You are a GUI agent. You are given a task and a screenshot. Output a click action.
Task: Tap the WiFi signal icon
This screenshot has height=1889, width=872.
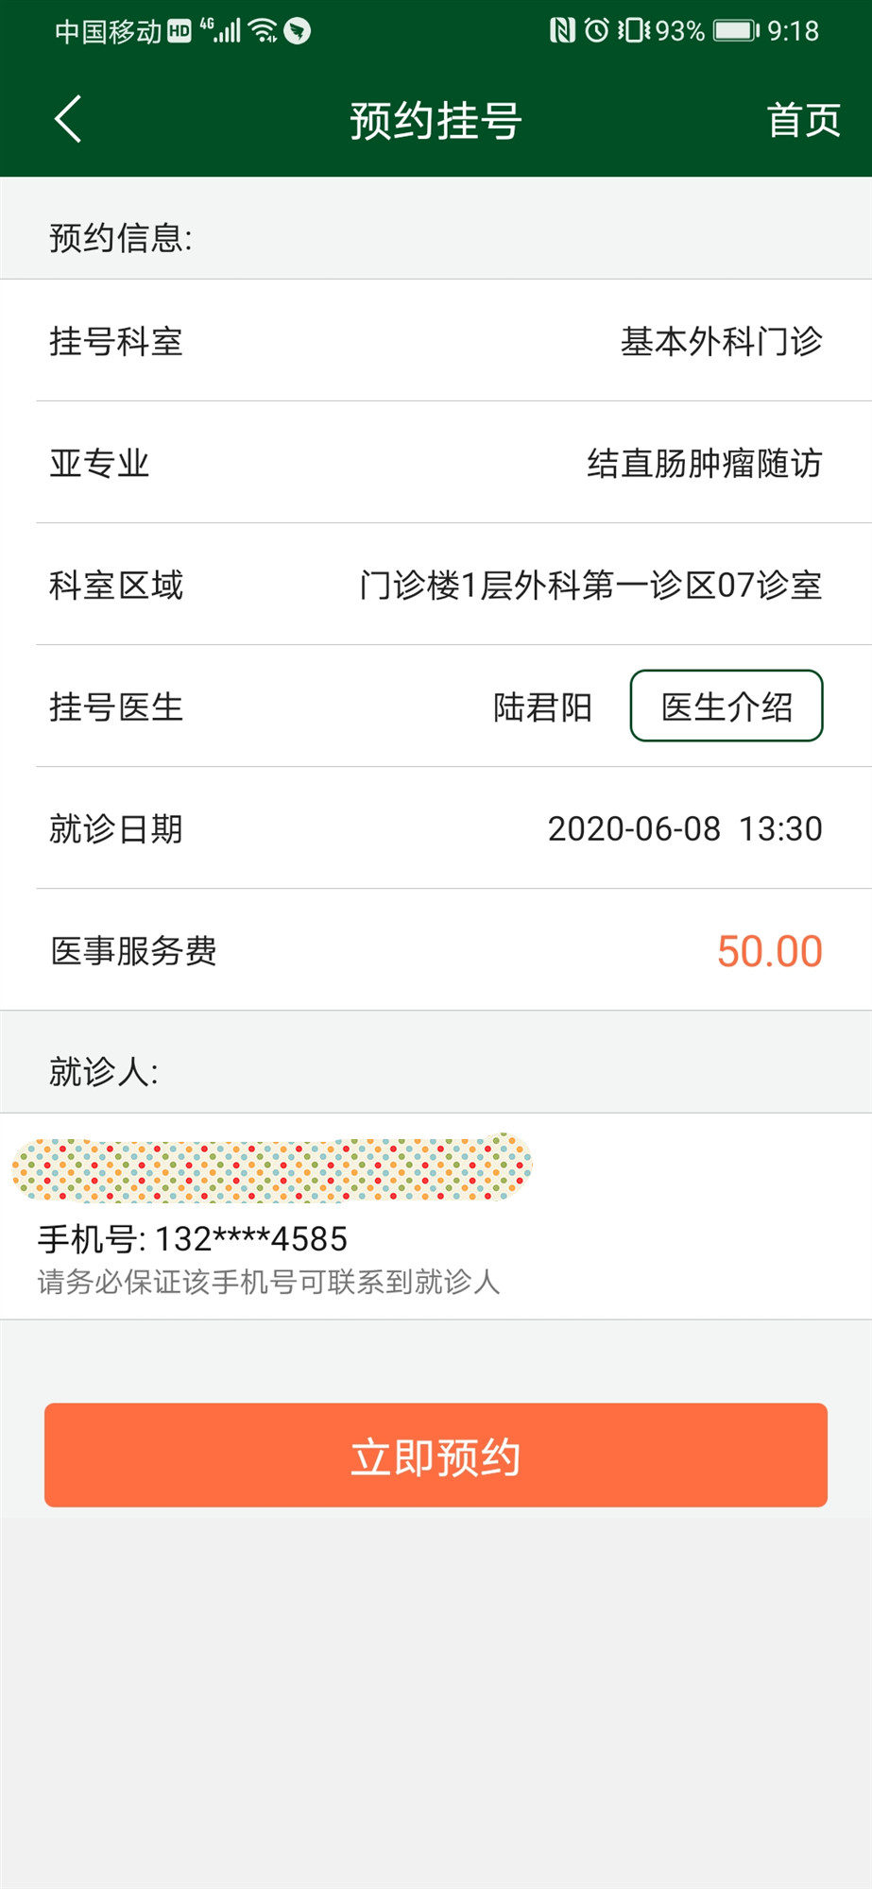[264, 31]
